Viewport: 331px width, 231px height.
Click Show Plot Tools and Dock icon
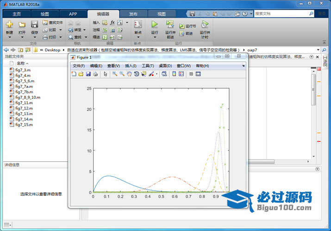pyautogui.click(x=198, y=74)
